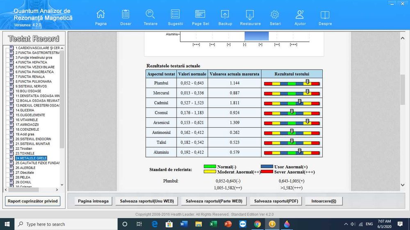The height and width of the screenshot is (230, 410).
Task: Click the Intoarcere(R) button
Action: click(x=324, y=201)
